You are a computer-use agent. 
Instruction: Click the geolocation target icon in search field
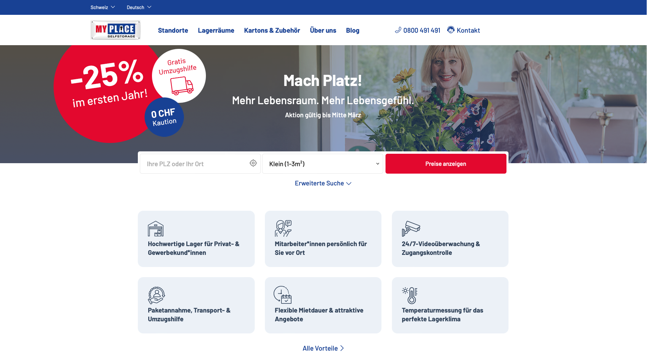(253, 164)
